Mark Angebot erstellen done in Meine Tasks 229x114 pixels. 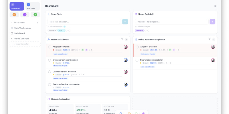[x=50, y=47]
